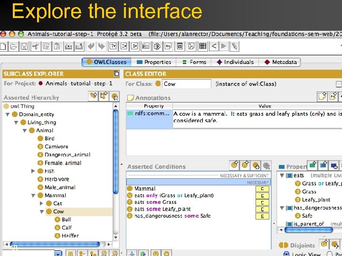Screen dimensions: 342x256
Task: Click create subclass icon in Asserted Hierarchy
Action: [x=94, y=96]
